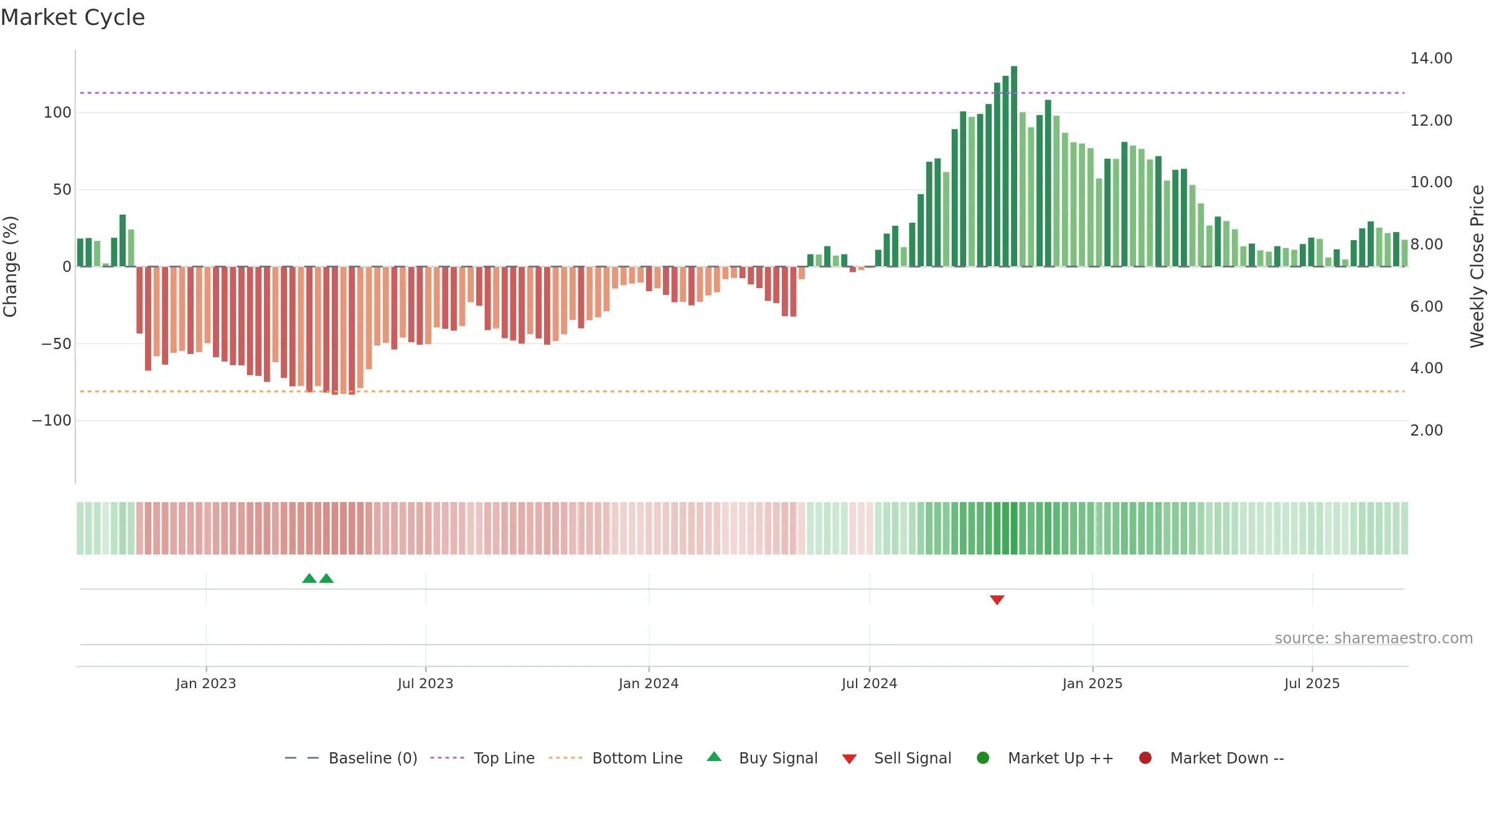Select the first green buy signal marker
Image resolution: width=1494 pixels, height=840 pixels.
tap(309, 579)
